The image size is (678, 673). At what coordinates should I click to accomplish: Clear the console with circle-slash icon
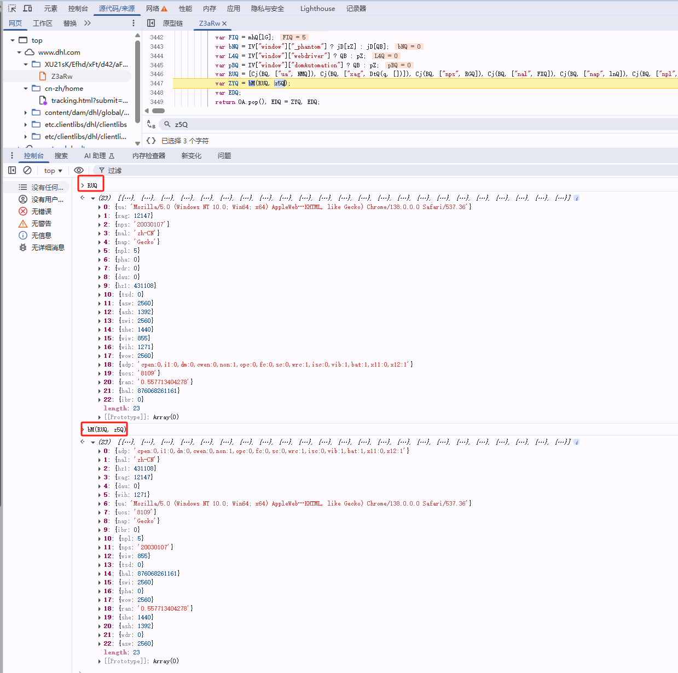click(27, 170)
